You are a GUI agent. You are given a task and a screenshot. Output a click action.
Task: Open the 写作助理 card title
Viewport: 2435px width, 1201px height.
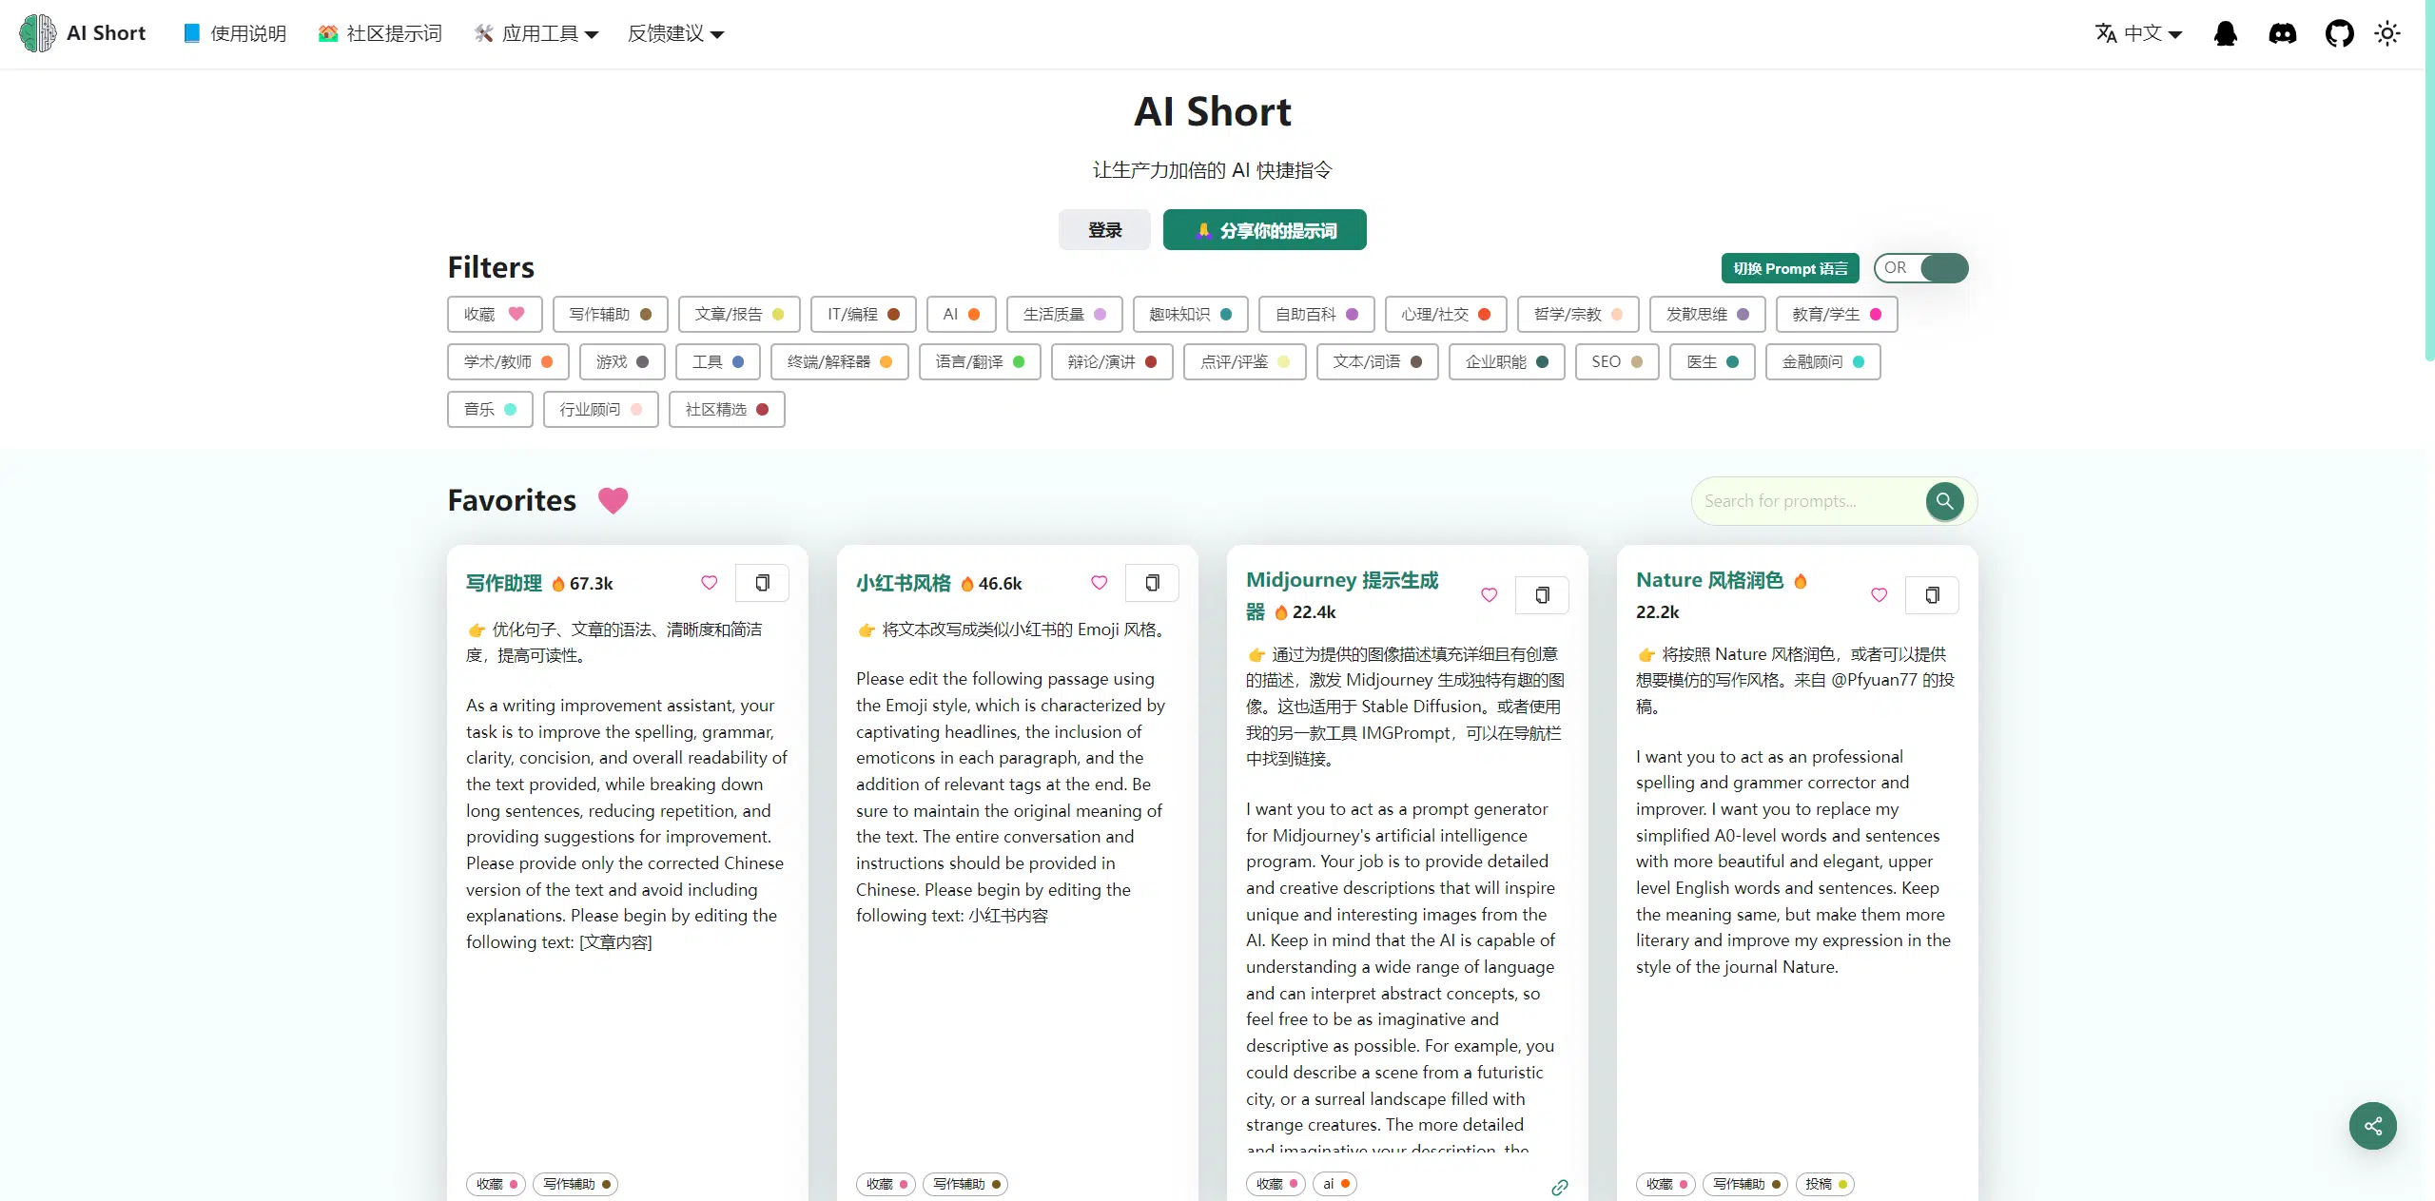(503, 583)
